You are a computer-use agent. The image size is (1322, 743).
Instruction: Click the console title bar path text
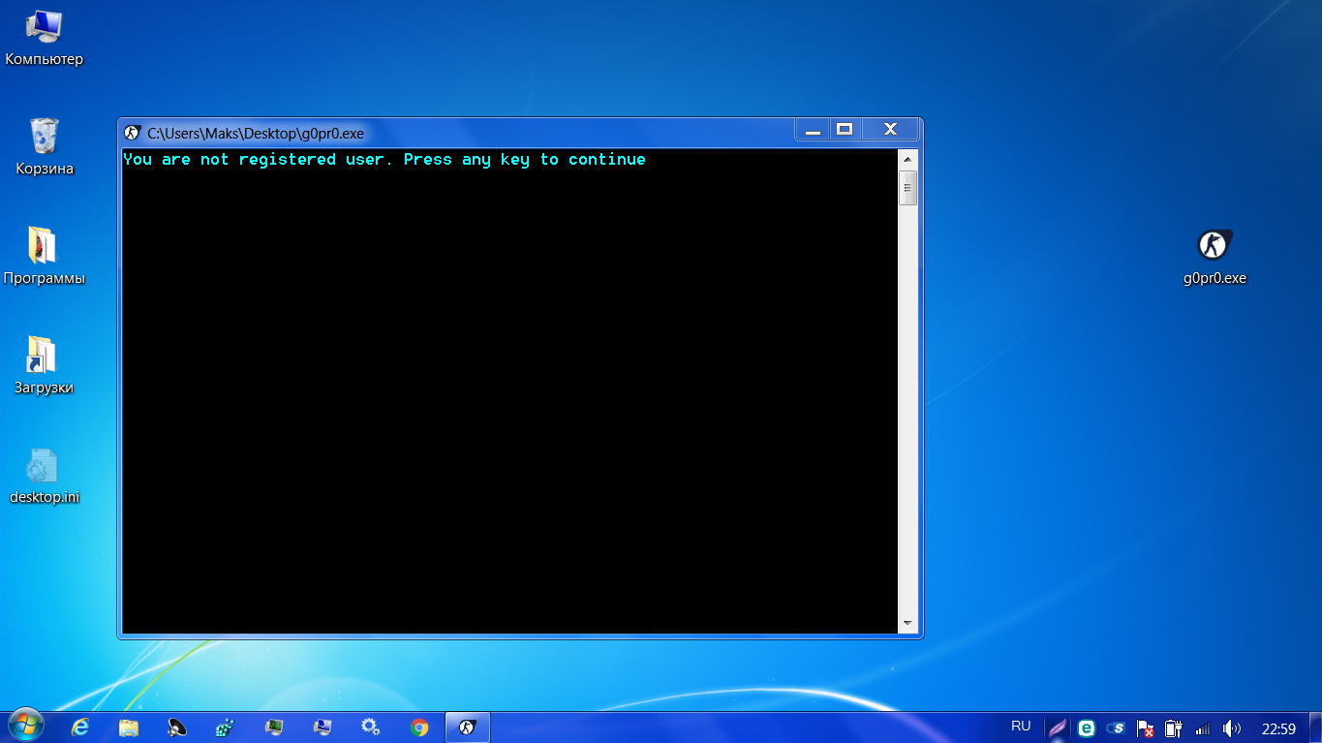pos(256,134)
